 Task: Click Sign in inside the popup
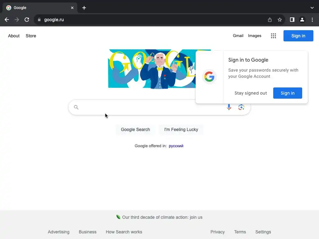click(288, 93)
